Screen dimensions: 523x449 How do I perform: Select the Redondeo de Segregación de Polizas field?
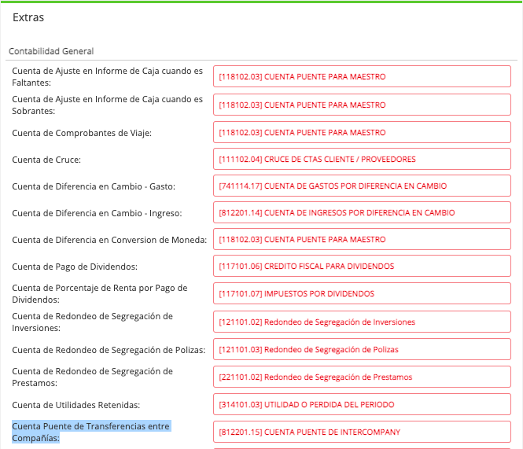(x=362, y=349)
